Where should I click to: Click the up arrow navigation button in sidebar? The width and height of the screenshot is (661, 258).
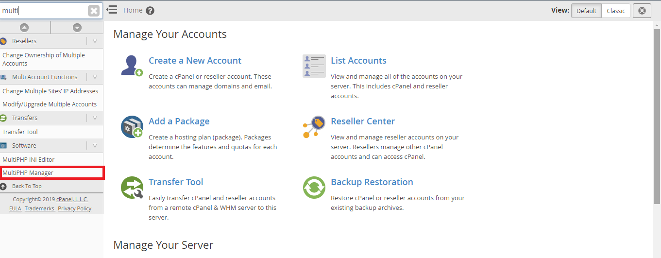pos(24,28)
